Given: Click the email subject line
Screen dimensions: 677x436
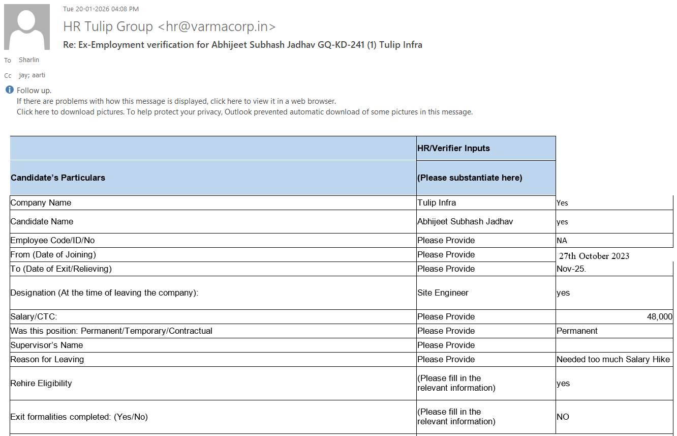Looking at the screenshot, I should (x=242, y=45).
